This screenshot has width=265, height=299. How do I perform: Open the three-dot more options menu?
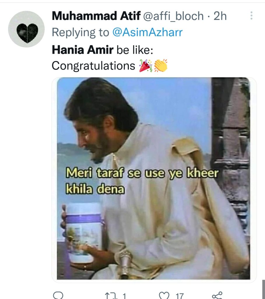click(251, 16)
